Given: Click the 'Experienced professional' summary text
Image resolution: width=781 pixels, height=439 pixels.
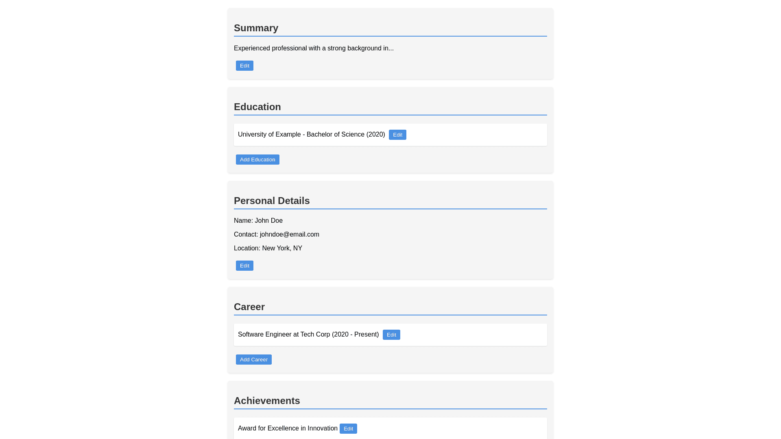Looking at the screenshot, I should click(x=313, y=48).
